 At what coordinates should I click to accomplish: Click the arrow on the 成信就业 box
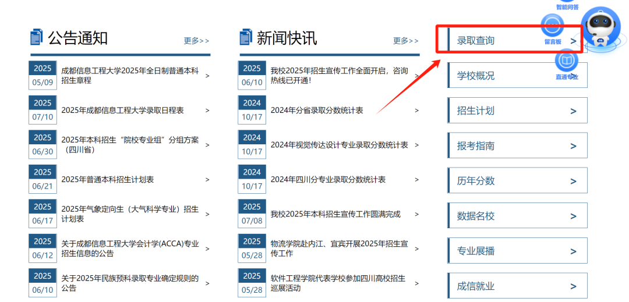[x=573, y=287]
